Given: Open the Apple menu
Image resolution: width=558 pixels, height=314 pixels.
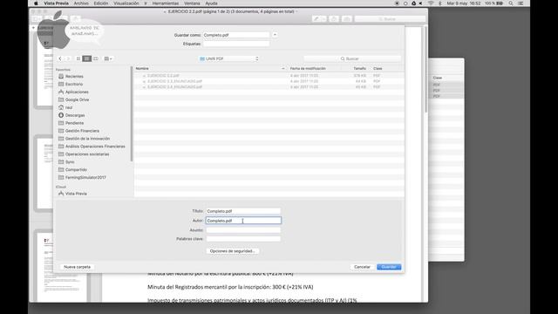Looking at the screenshot, I should coord(36,3).
